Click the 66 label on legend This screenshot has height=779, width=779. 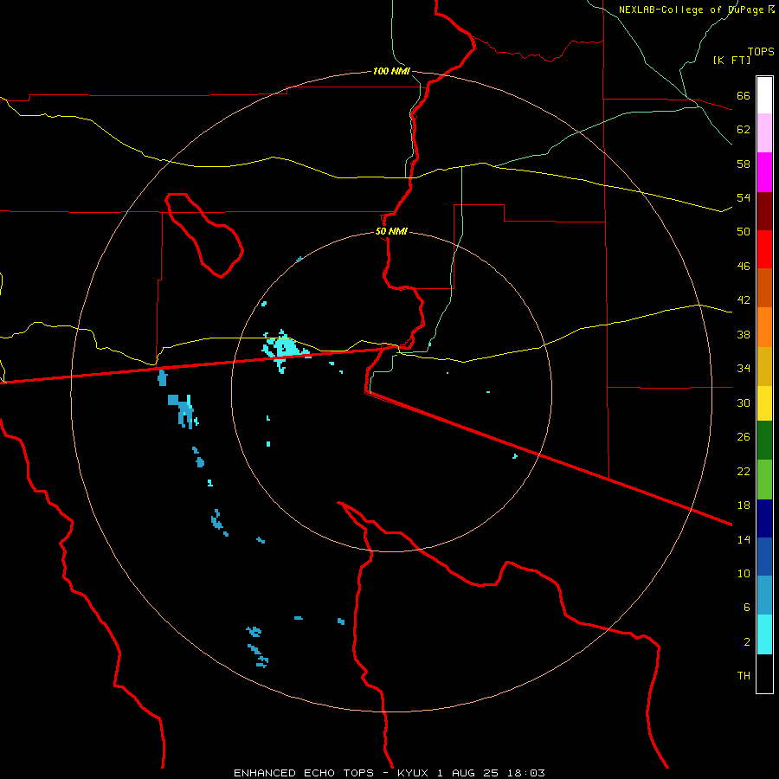tap(744, 95)
